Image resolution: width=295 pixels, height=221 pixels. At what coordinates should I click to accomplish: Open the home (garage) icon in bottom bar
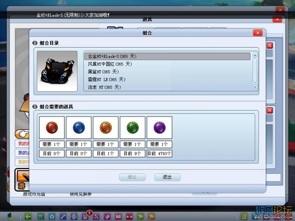point(52,216)
